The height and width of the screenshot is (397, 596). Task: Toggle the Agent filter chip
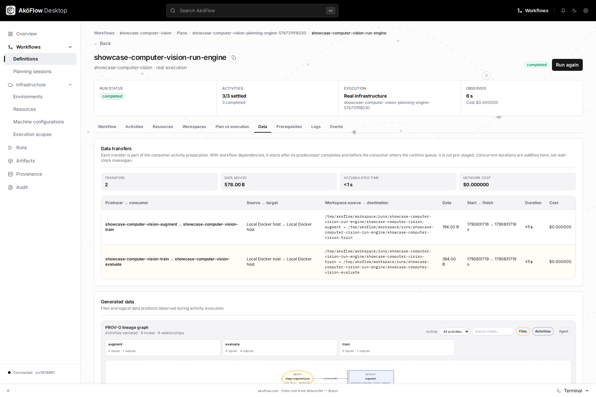point(564,331)
